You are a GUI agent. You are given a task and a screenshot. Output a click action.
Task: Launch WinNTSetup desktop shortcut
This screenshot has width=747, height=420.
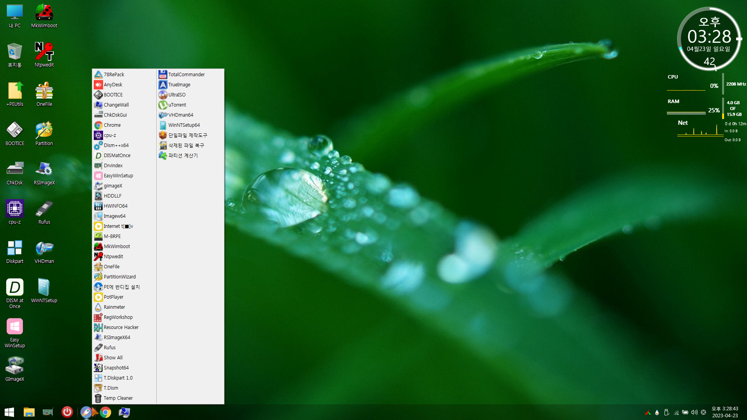pos(44,290)
